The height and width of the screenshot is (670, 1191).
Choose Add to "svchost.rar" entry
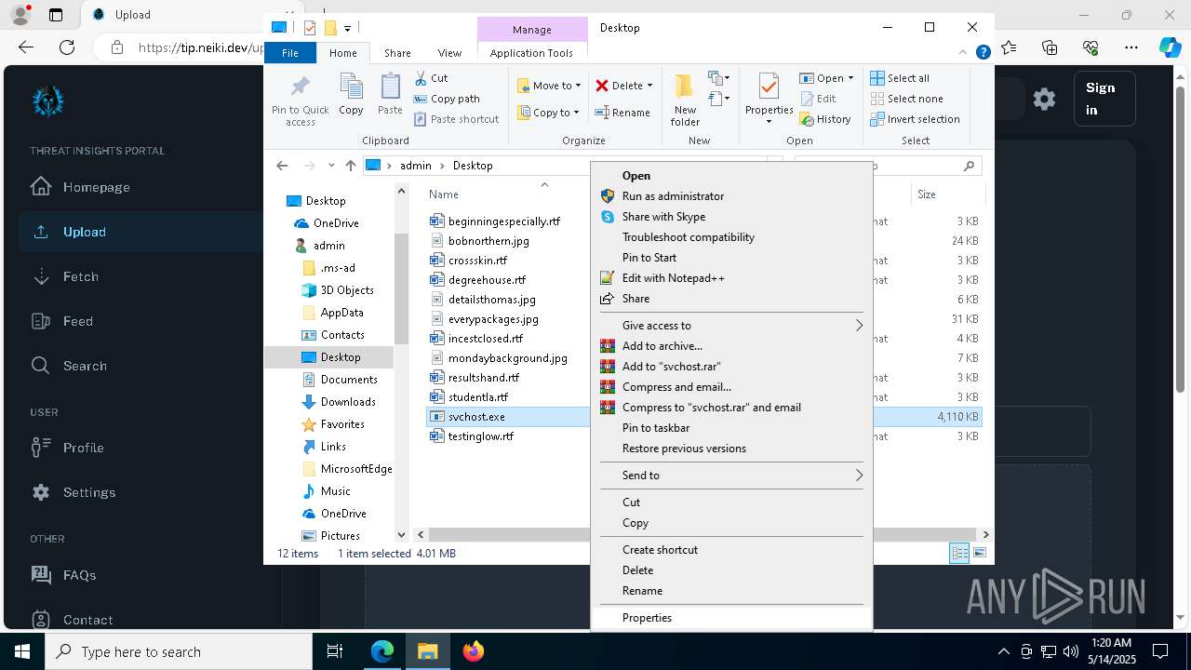tap(731, 367)
